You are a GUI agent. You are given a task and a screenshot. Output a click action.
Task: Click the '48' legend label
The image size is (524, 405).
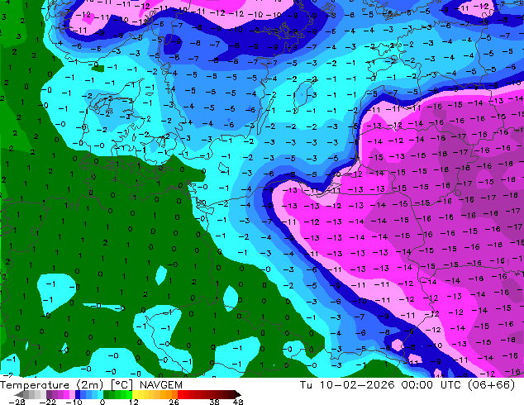click(x=238, y=402)
